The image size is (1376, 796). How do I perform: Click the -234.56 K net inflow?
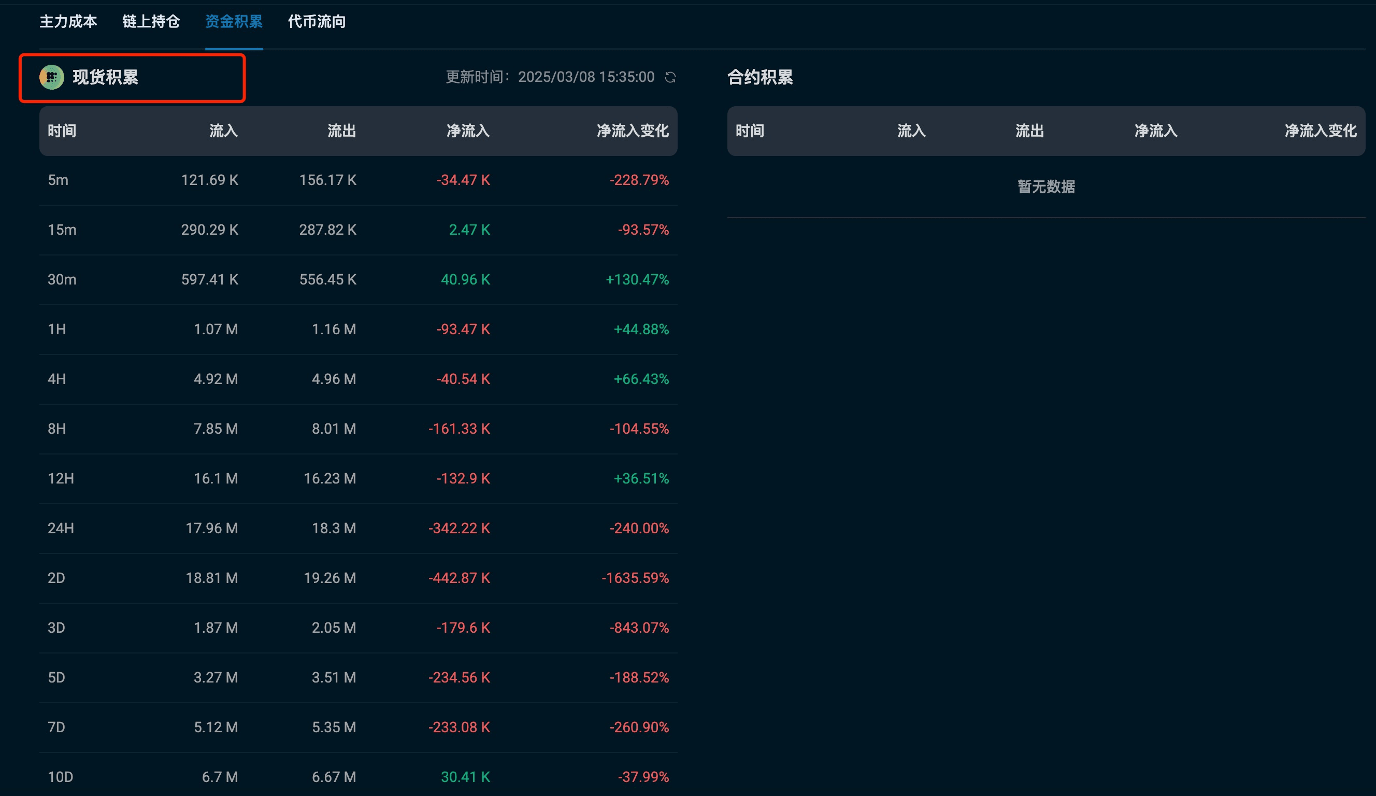pos(459,677)
